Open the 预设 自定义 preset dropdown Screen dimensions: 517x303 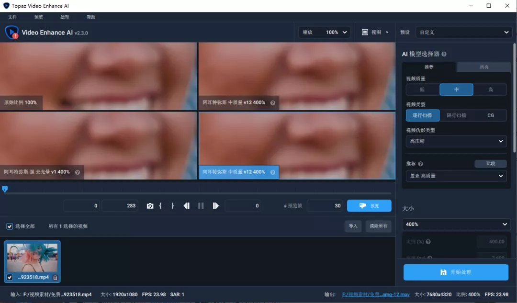click(464, 32)
